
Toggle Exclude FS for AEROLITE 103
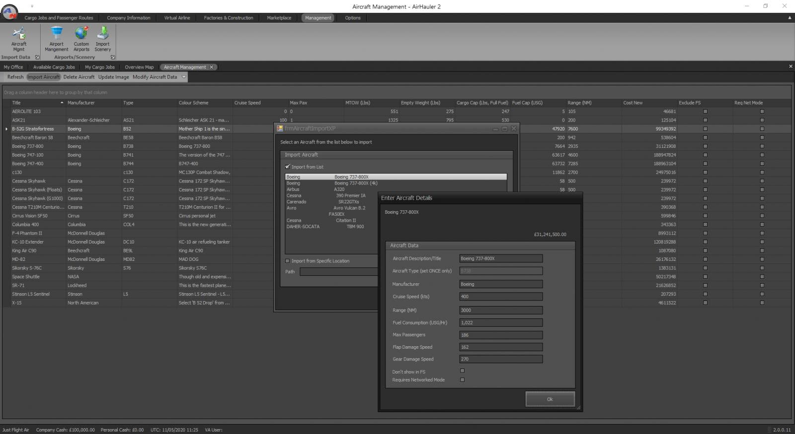click(705, 112)
